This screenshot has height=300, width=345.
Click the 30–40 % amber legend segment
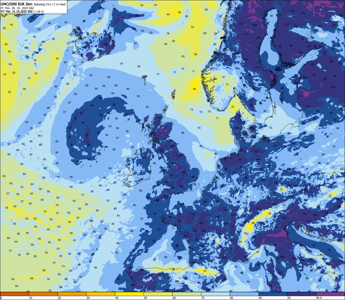[101, 294]
